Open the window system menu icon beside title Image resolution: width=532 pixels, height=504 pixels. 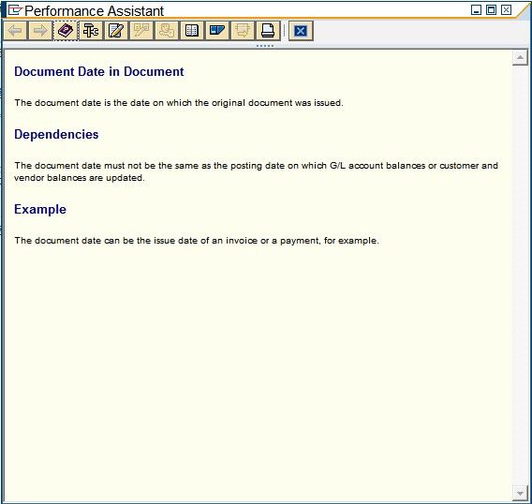15,10
